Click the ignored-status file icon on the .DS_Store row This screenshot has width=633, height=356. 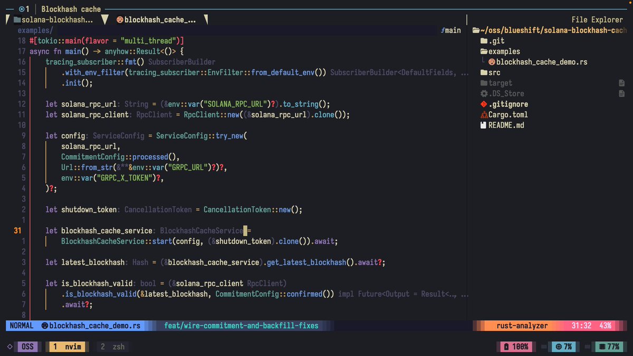tap(622, 93)
